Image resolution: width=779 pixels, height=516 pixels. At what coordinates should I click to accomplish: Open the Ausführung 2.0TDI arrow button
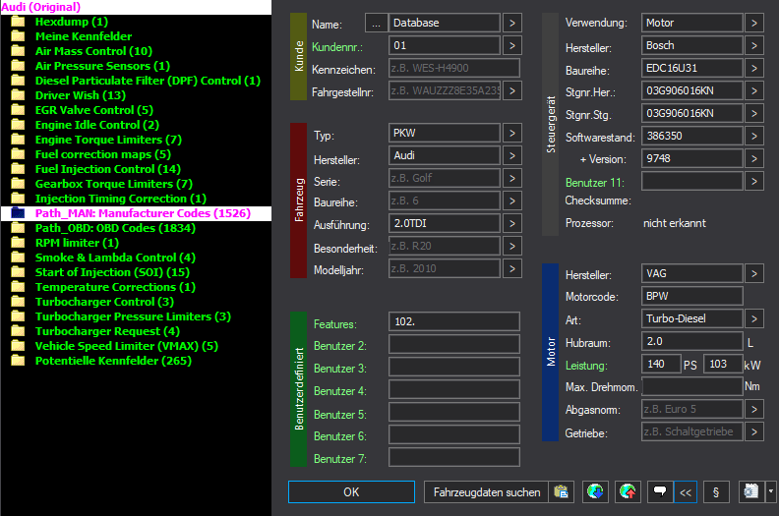512,223
